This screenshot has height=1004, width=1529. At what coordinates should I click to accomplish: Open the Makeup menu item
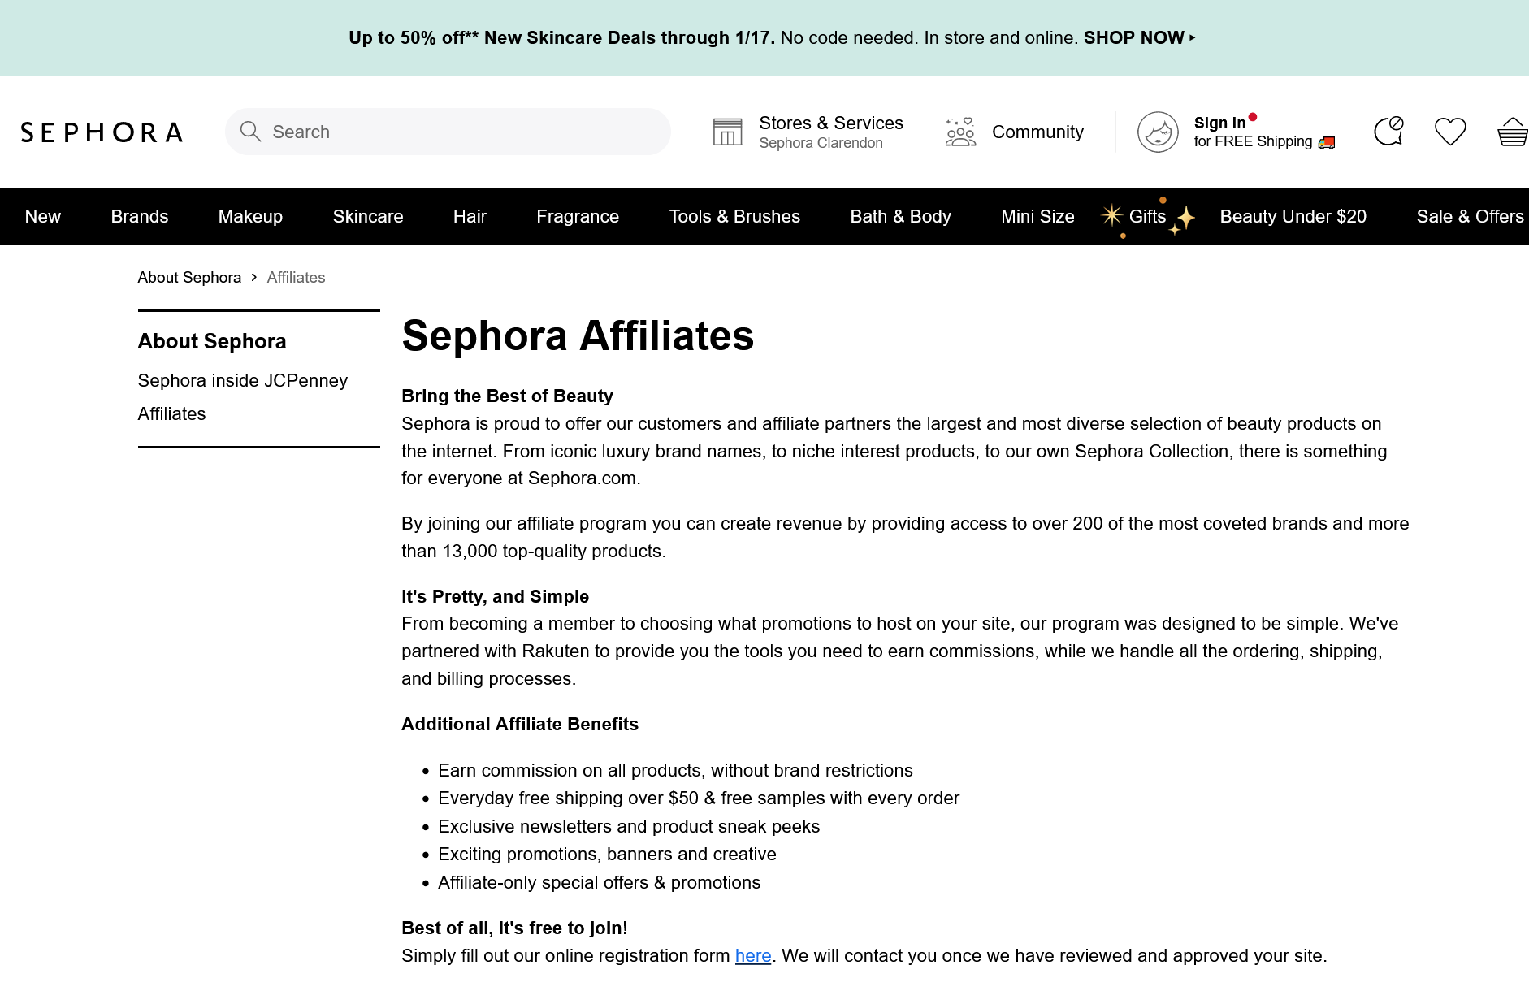pos(250,216)
